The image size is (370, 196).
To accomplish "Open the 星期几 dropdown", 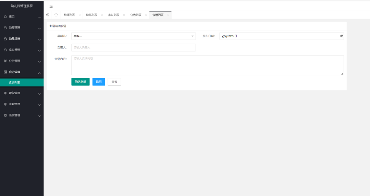I will click(x=133, y=36).
